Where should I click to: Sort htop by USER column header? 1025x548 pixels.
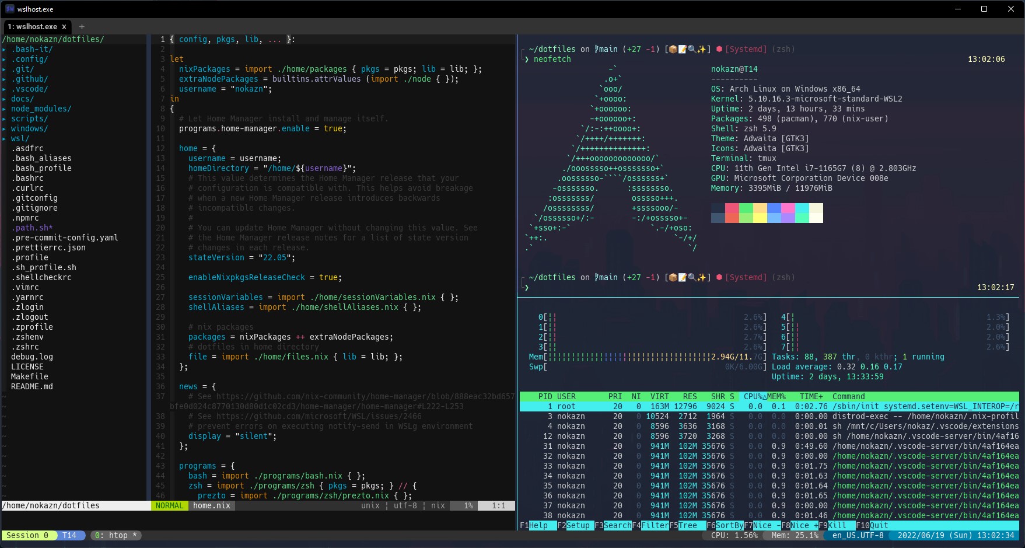(566, 396)
